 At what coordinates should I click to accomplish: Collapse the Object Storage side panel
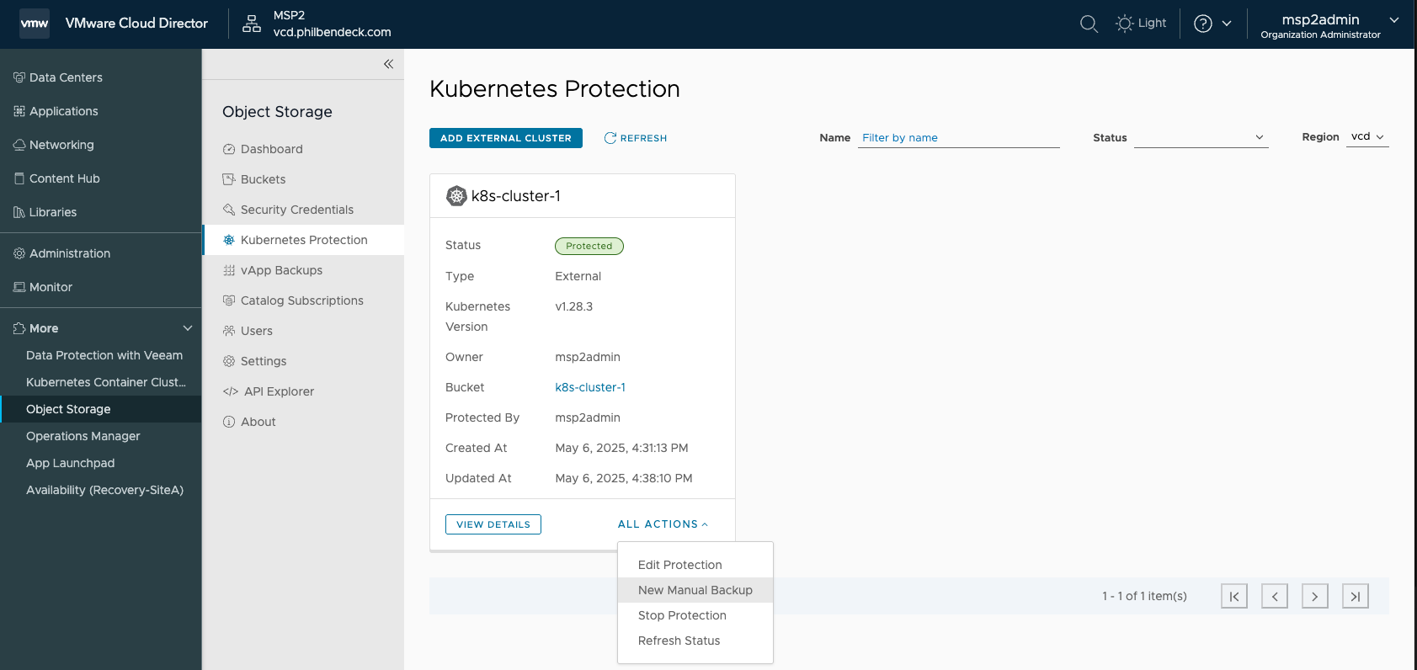coord(388,64)
